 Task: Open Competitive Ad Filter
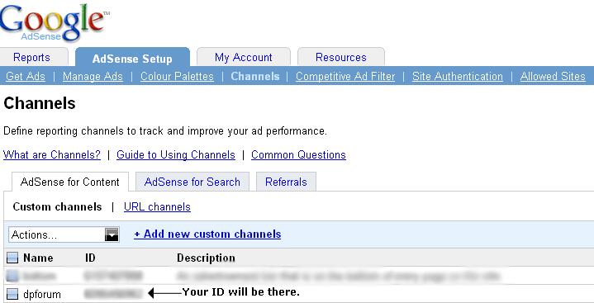[x=345, y=76]
